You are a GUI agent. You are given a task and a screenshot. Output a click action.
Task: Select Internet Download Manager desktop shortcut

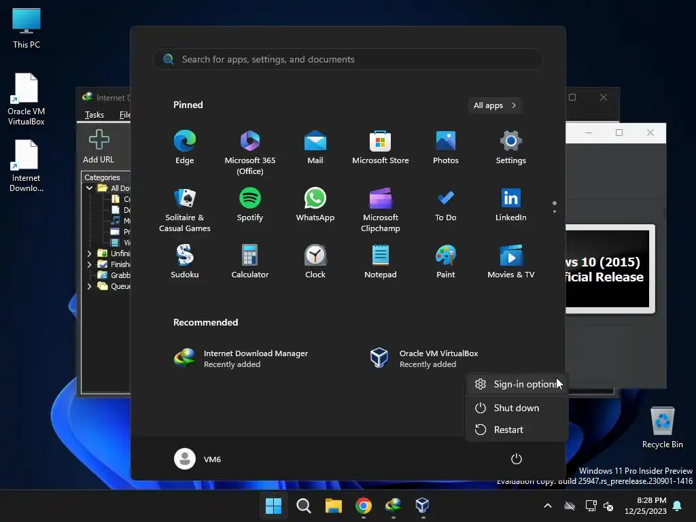[x=27, y=166]
